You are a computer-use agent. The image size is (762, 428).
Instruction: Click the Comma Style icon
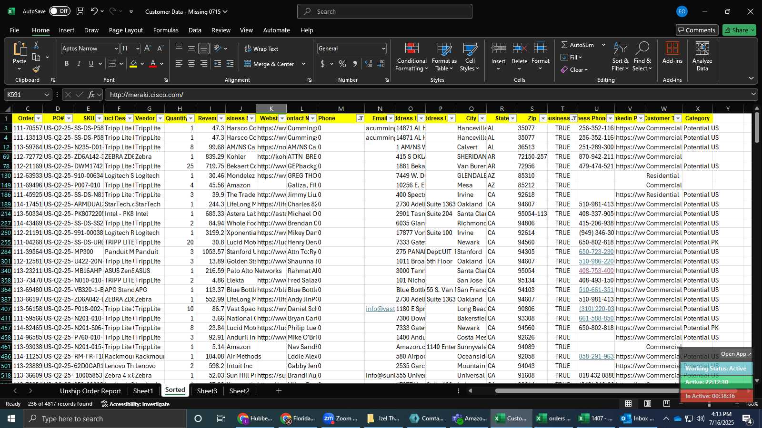coord(355,64)
